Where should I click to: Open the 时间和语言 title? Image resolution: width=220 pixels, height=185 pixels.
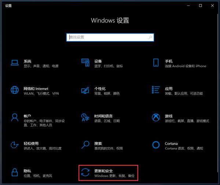[103, 116]
